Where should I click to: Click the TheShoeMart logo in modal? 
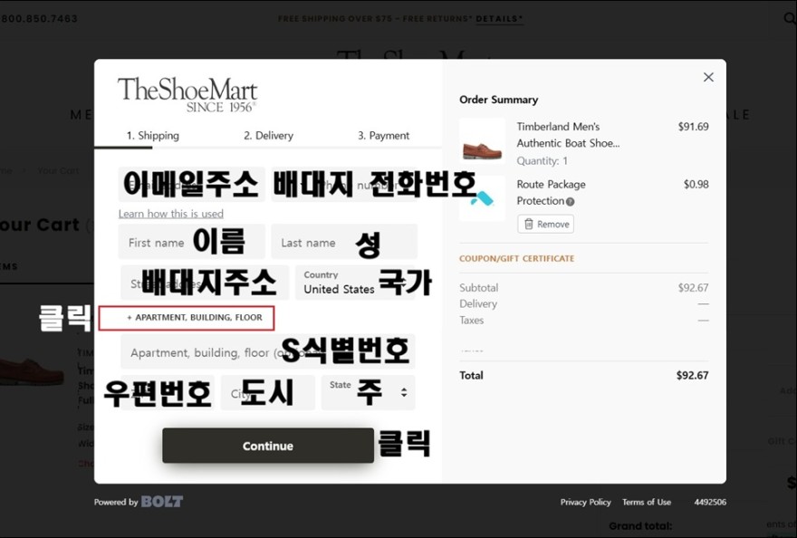[x=187, y=94]
